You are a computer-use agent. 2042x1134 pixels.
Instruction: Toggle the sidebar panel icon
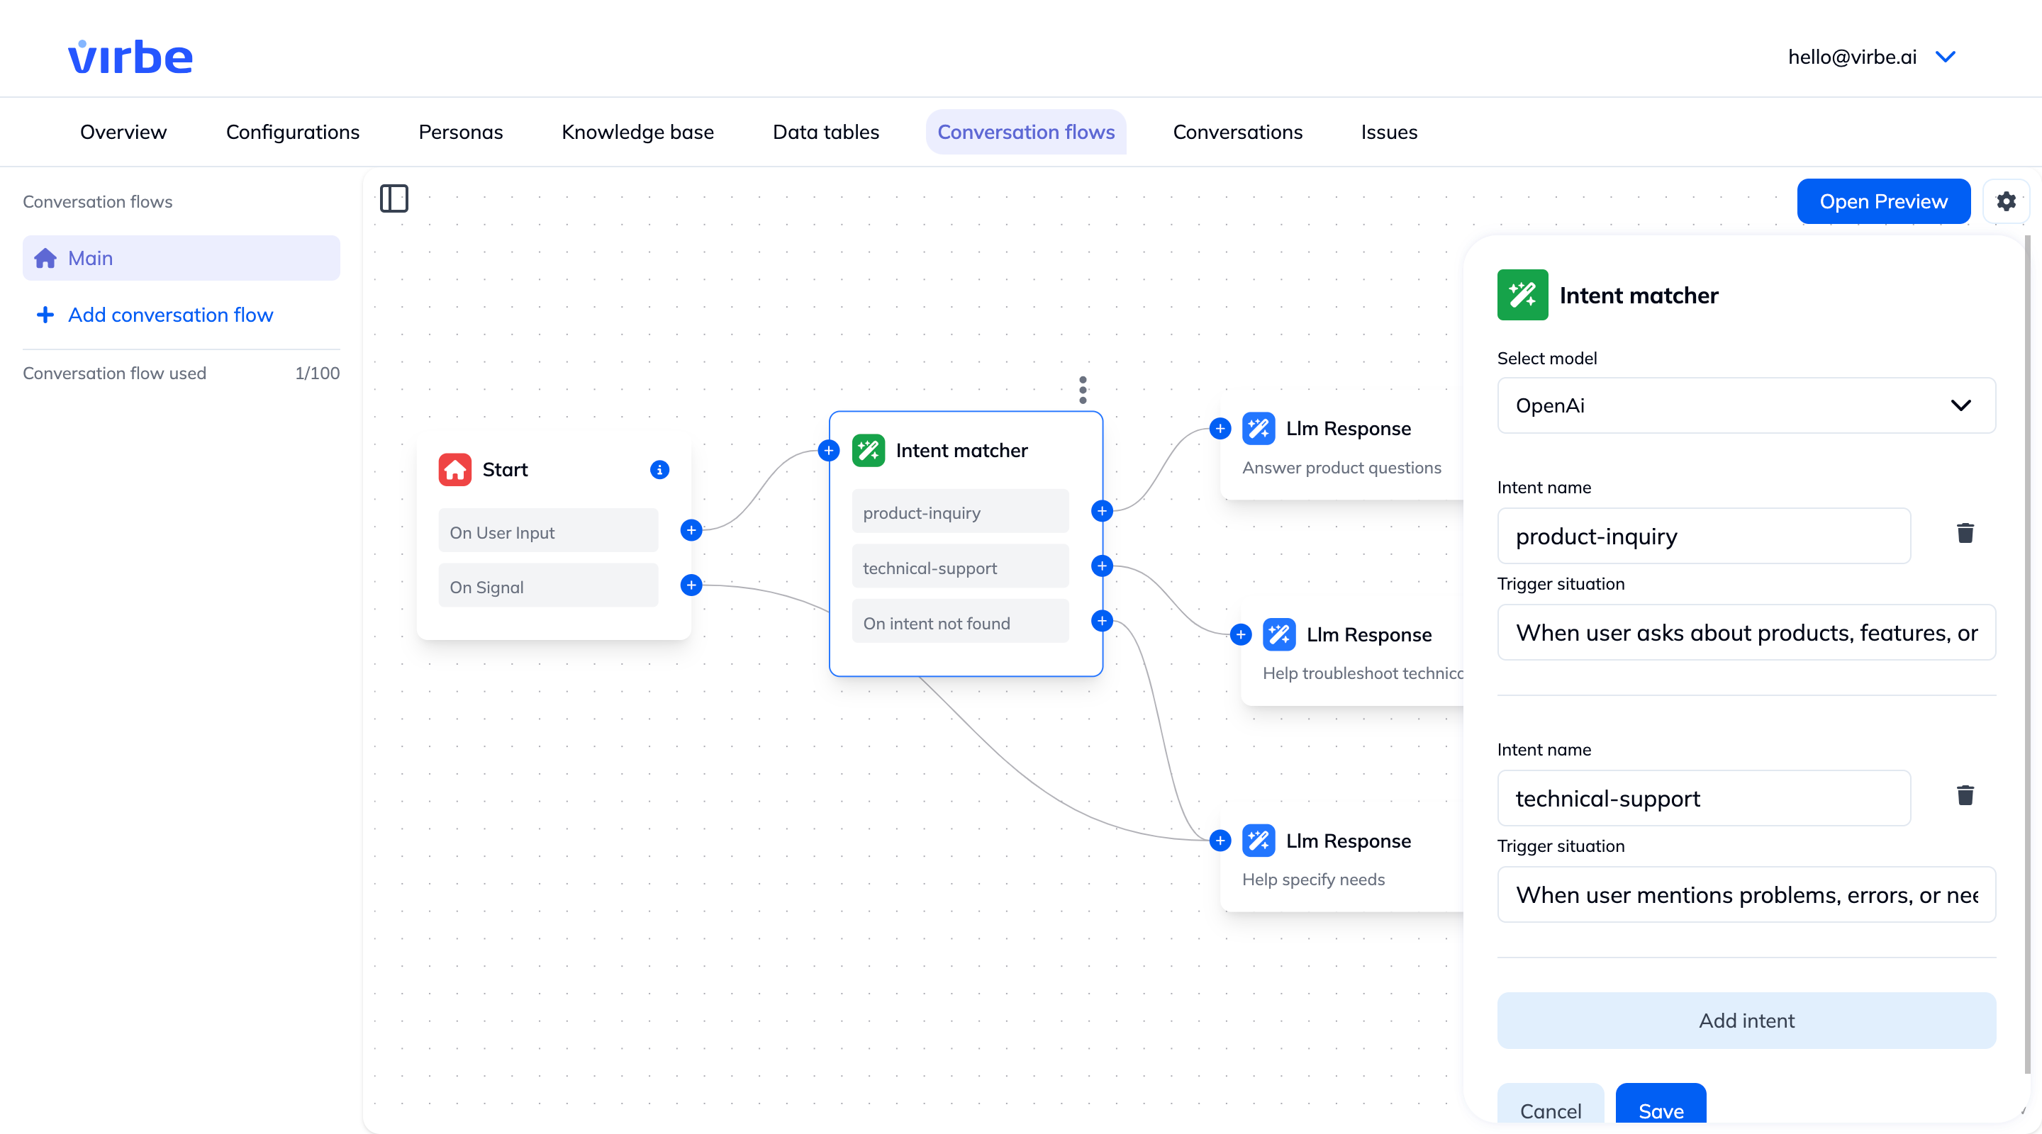(x=394, y=198)
